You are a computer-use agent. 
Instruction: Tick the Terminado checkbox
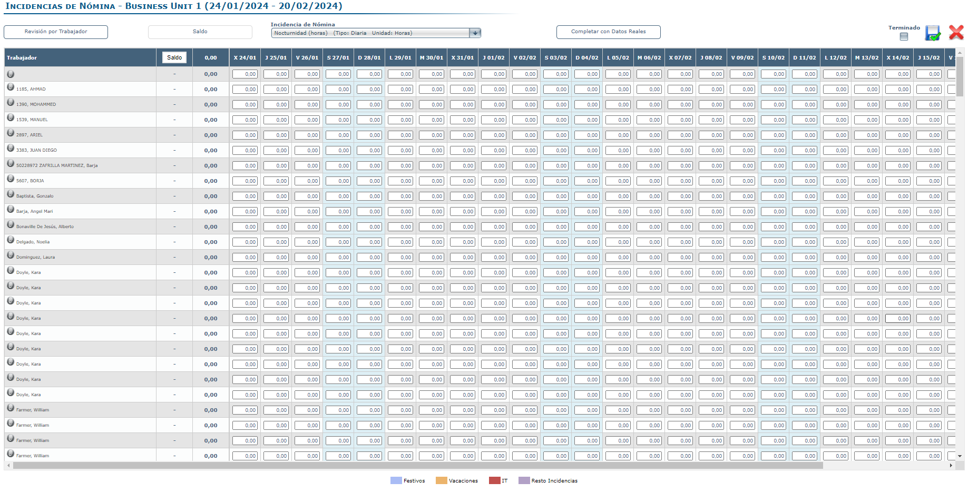coord(904,36)
